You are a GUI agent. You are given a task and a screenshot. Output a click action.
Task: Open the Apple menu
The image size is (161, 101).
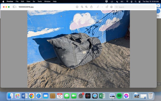3,2
